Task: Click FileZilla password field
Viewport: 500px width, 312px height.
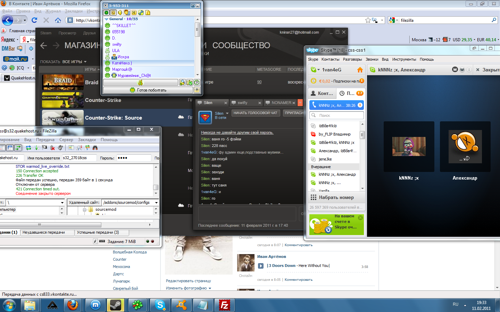Action: (x=134, y=158)
